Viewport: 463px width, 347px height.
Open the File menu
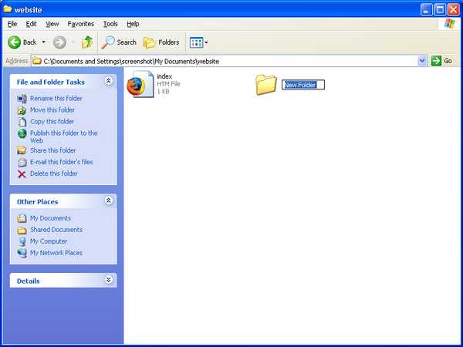pos(12,24)
